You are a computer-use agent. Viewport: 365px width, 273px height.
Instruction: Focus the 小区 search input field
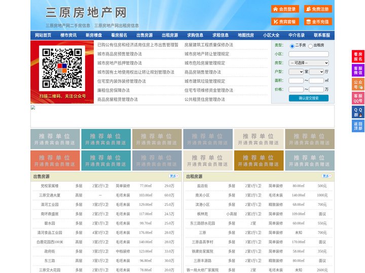click(309, 54)
